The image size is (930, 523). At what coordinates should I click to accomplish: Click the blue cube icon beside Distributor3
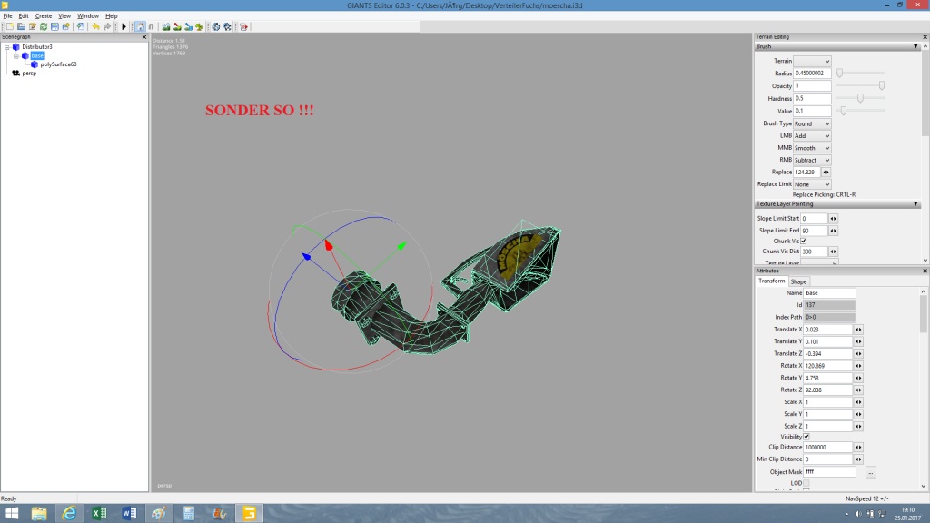pos(15,46)
